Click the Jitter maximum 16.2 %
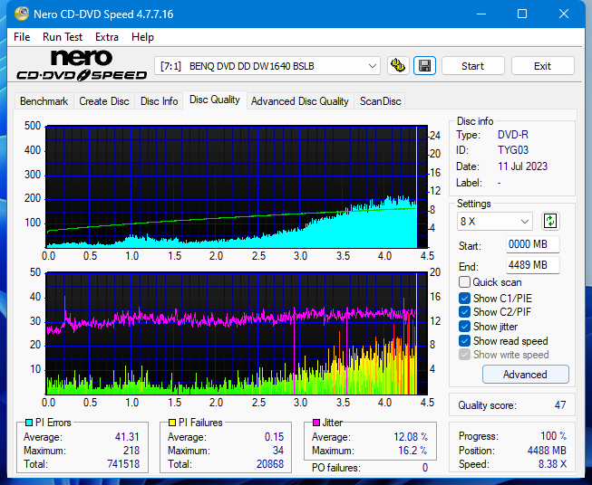This screenshot has height=485, width=592. (413, 451)
